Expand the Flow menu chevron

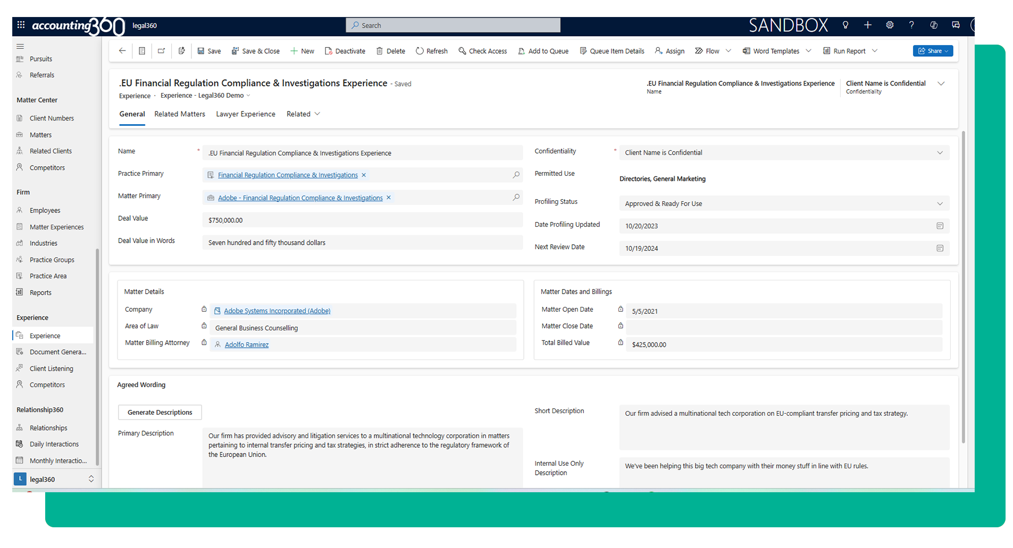[x=729, y=51]
